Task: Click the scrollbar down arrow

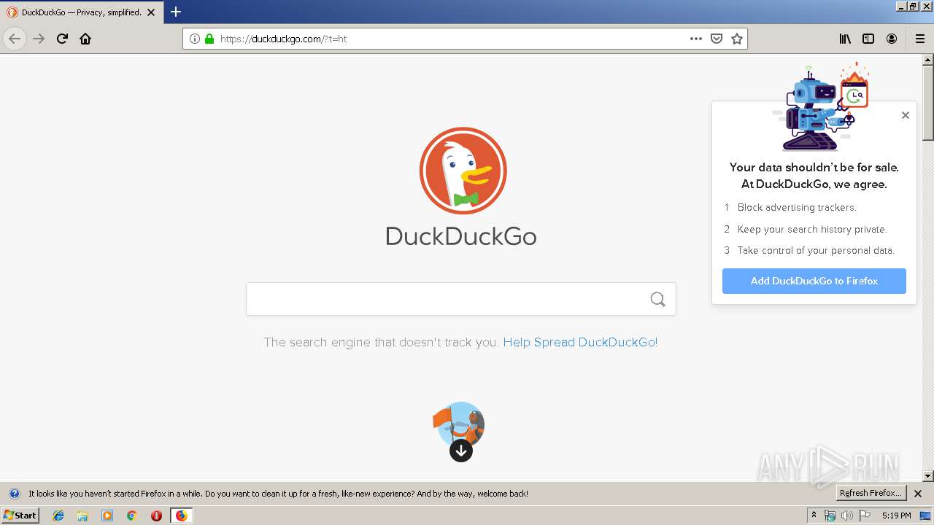Action: pyautogui.click(x=928, y=476)
